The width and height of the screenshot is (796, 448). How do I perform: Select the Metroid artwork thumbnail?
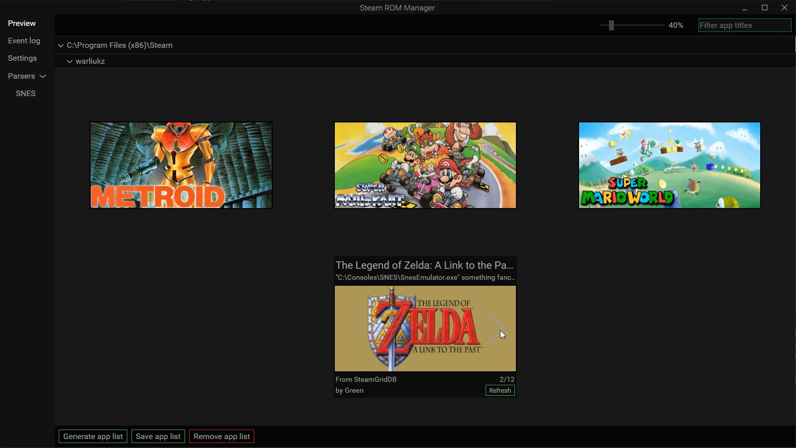(x=181, y=165)
